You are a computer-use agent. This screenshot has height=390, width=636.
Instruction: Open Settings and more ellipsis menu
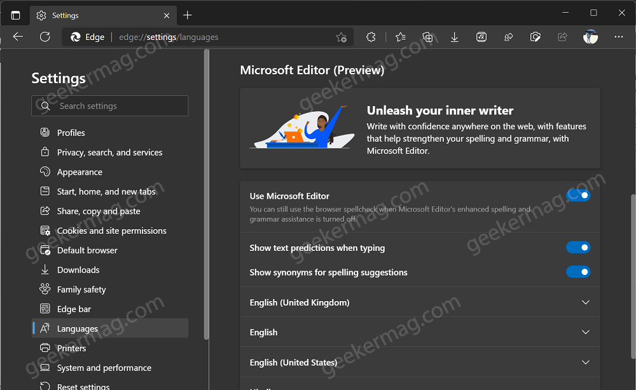point(619,37)
